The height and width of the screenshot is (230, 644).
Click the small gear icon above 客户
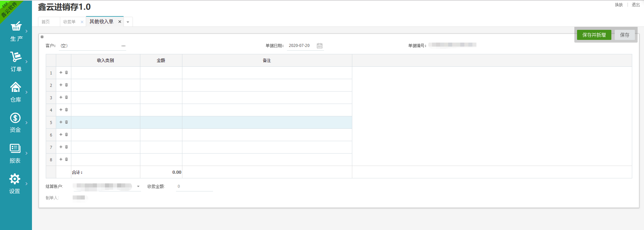point(42,37)
